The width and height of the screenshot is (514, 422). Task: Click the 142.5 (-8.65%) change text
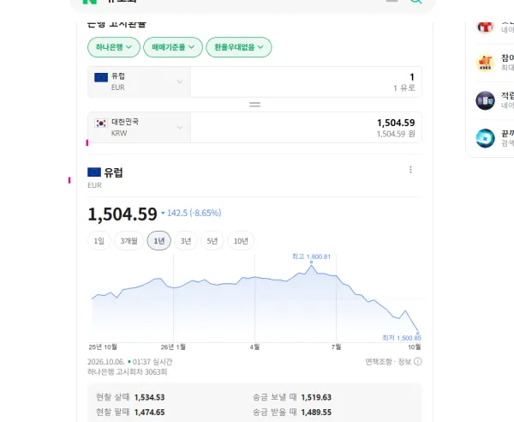coord(194,213)
